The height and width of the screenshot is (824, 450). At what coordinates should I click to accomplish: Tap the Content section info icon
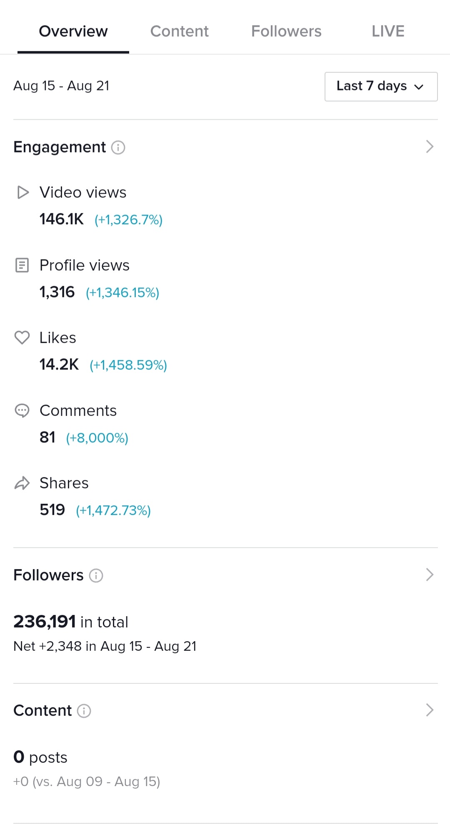tap(84, 711)
